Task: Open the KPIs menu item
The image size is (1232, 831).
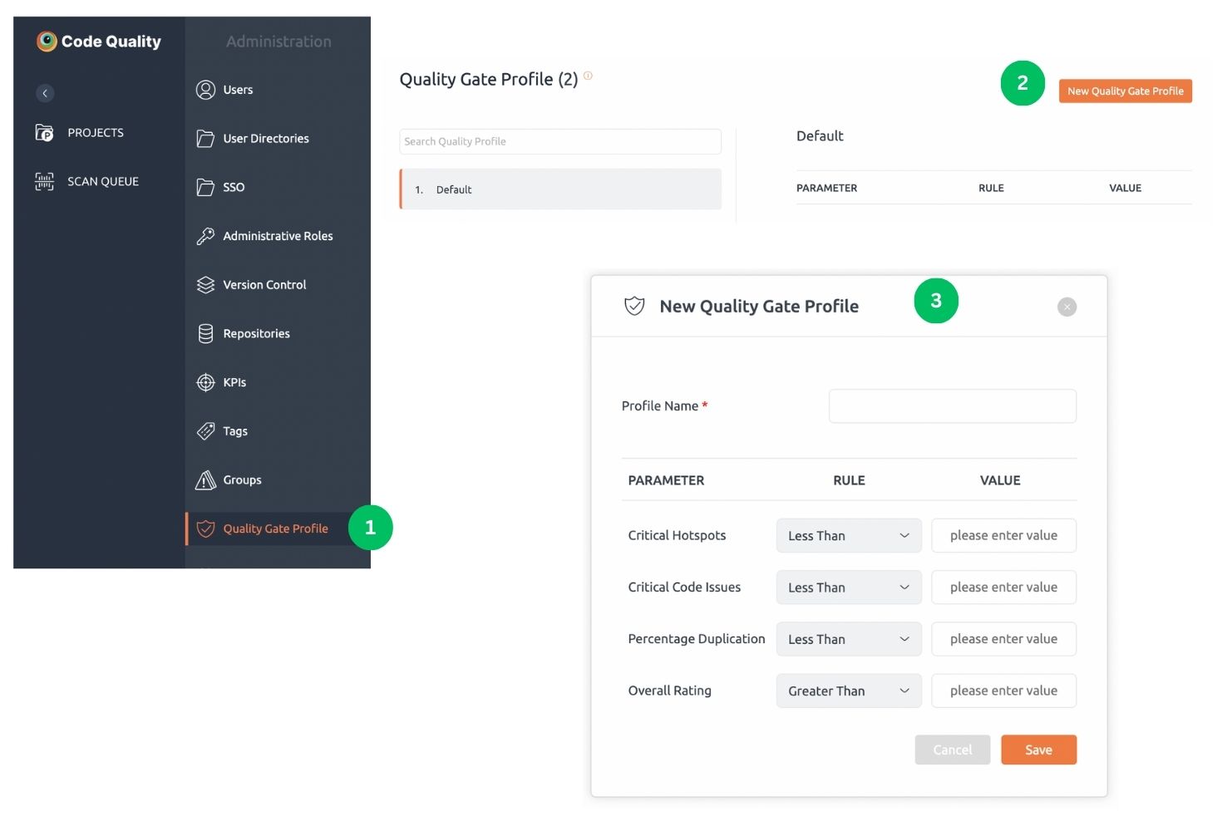Action: pyautogui.click(x=234, y=382)
